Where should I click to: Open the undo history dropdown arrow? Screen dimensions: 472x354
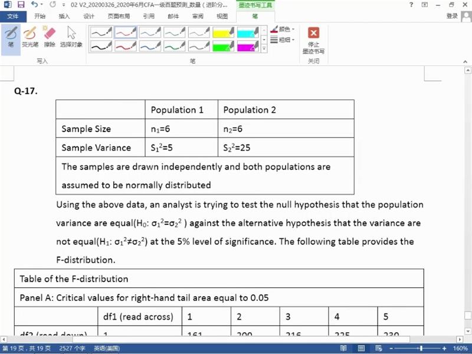pos(41,5)
